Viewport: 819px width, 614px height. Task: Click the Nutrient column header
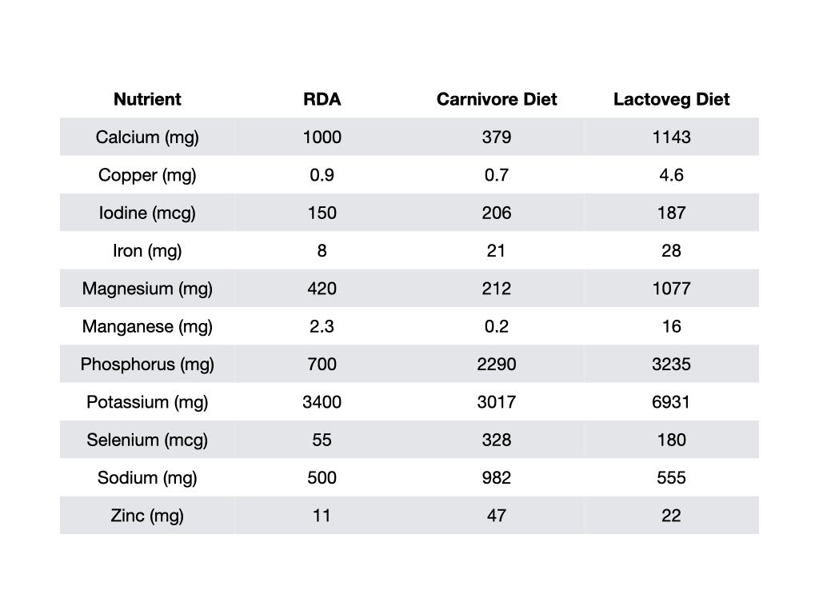147,99
